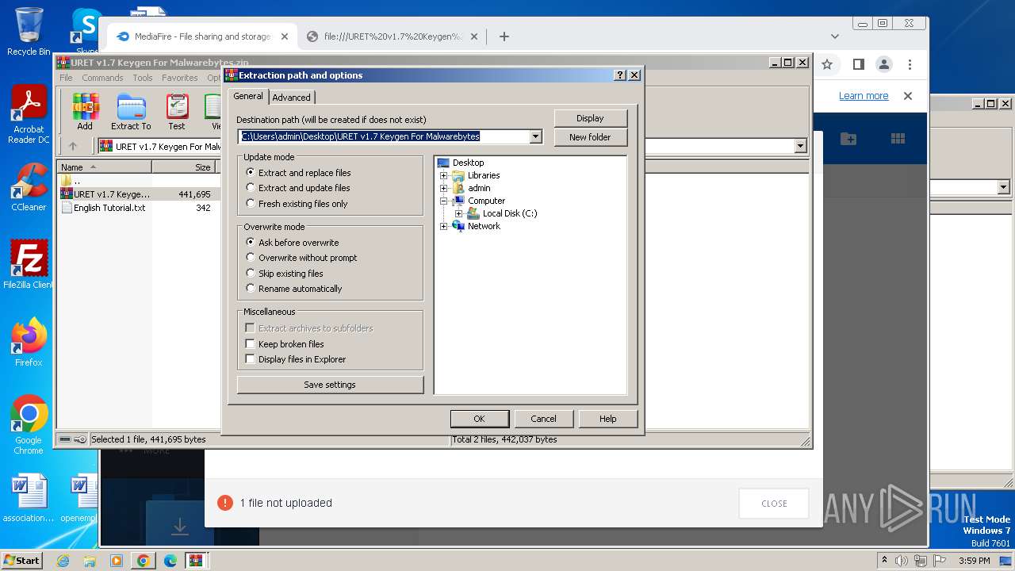Click the volume icon in system tray
The height and width of the screenshot is (571, 1015).
(902, 561)
